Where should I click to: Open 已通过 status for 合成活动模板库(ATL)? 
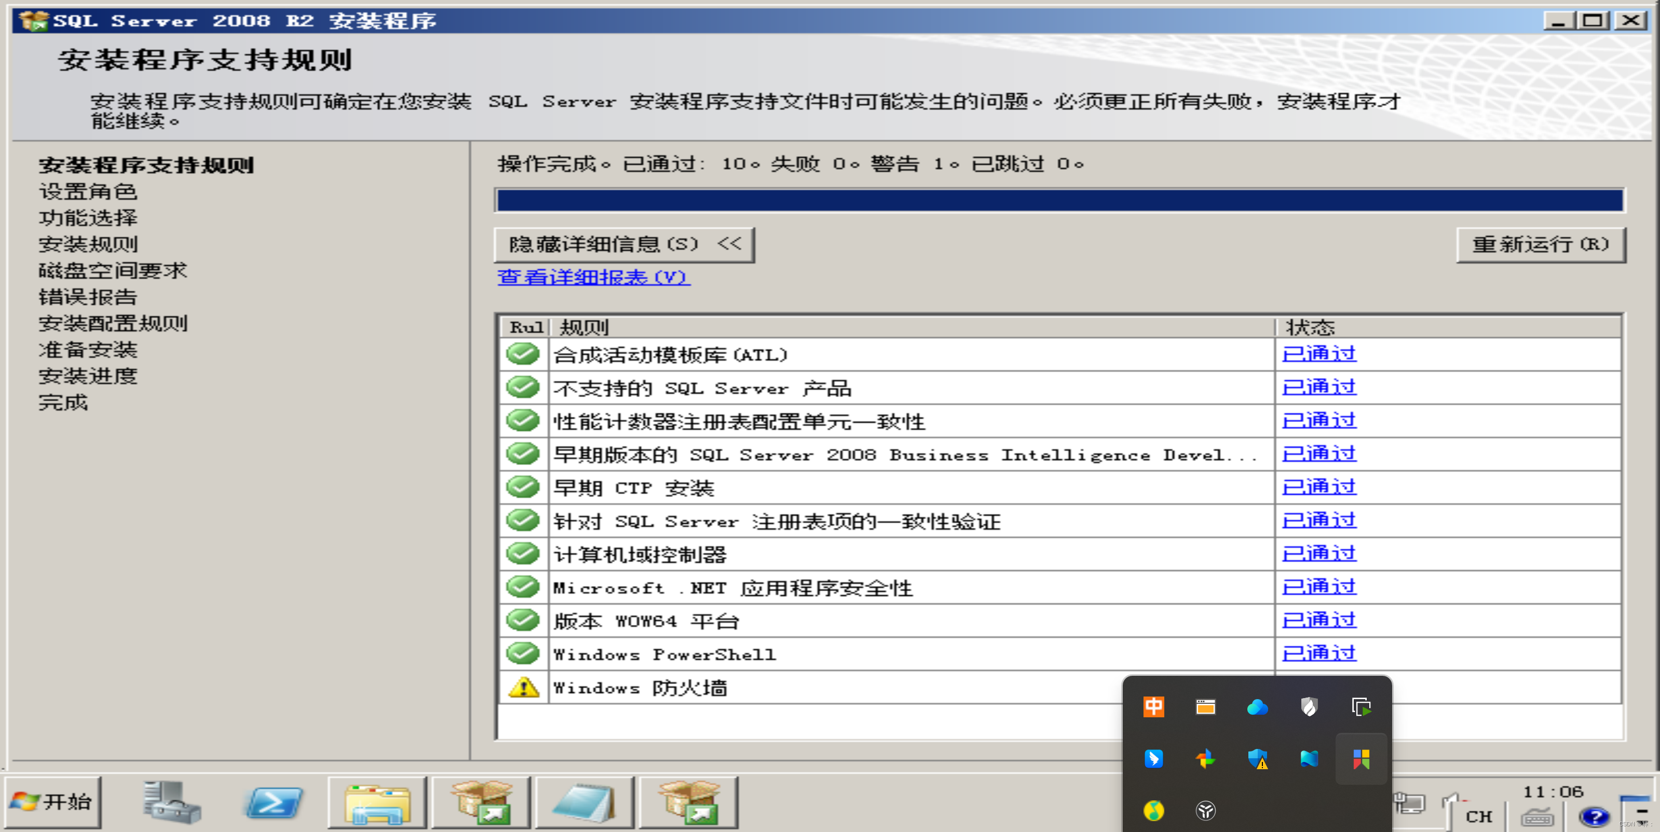click(1319, 354)
